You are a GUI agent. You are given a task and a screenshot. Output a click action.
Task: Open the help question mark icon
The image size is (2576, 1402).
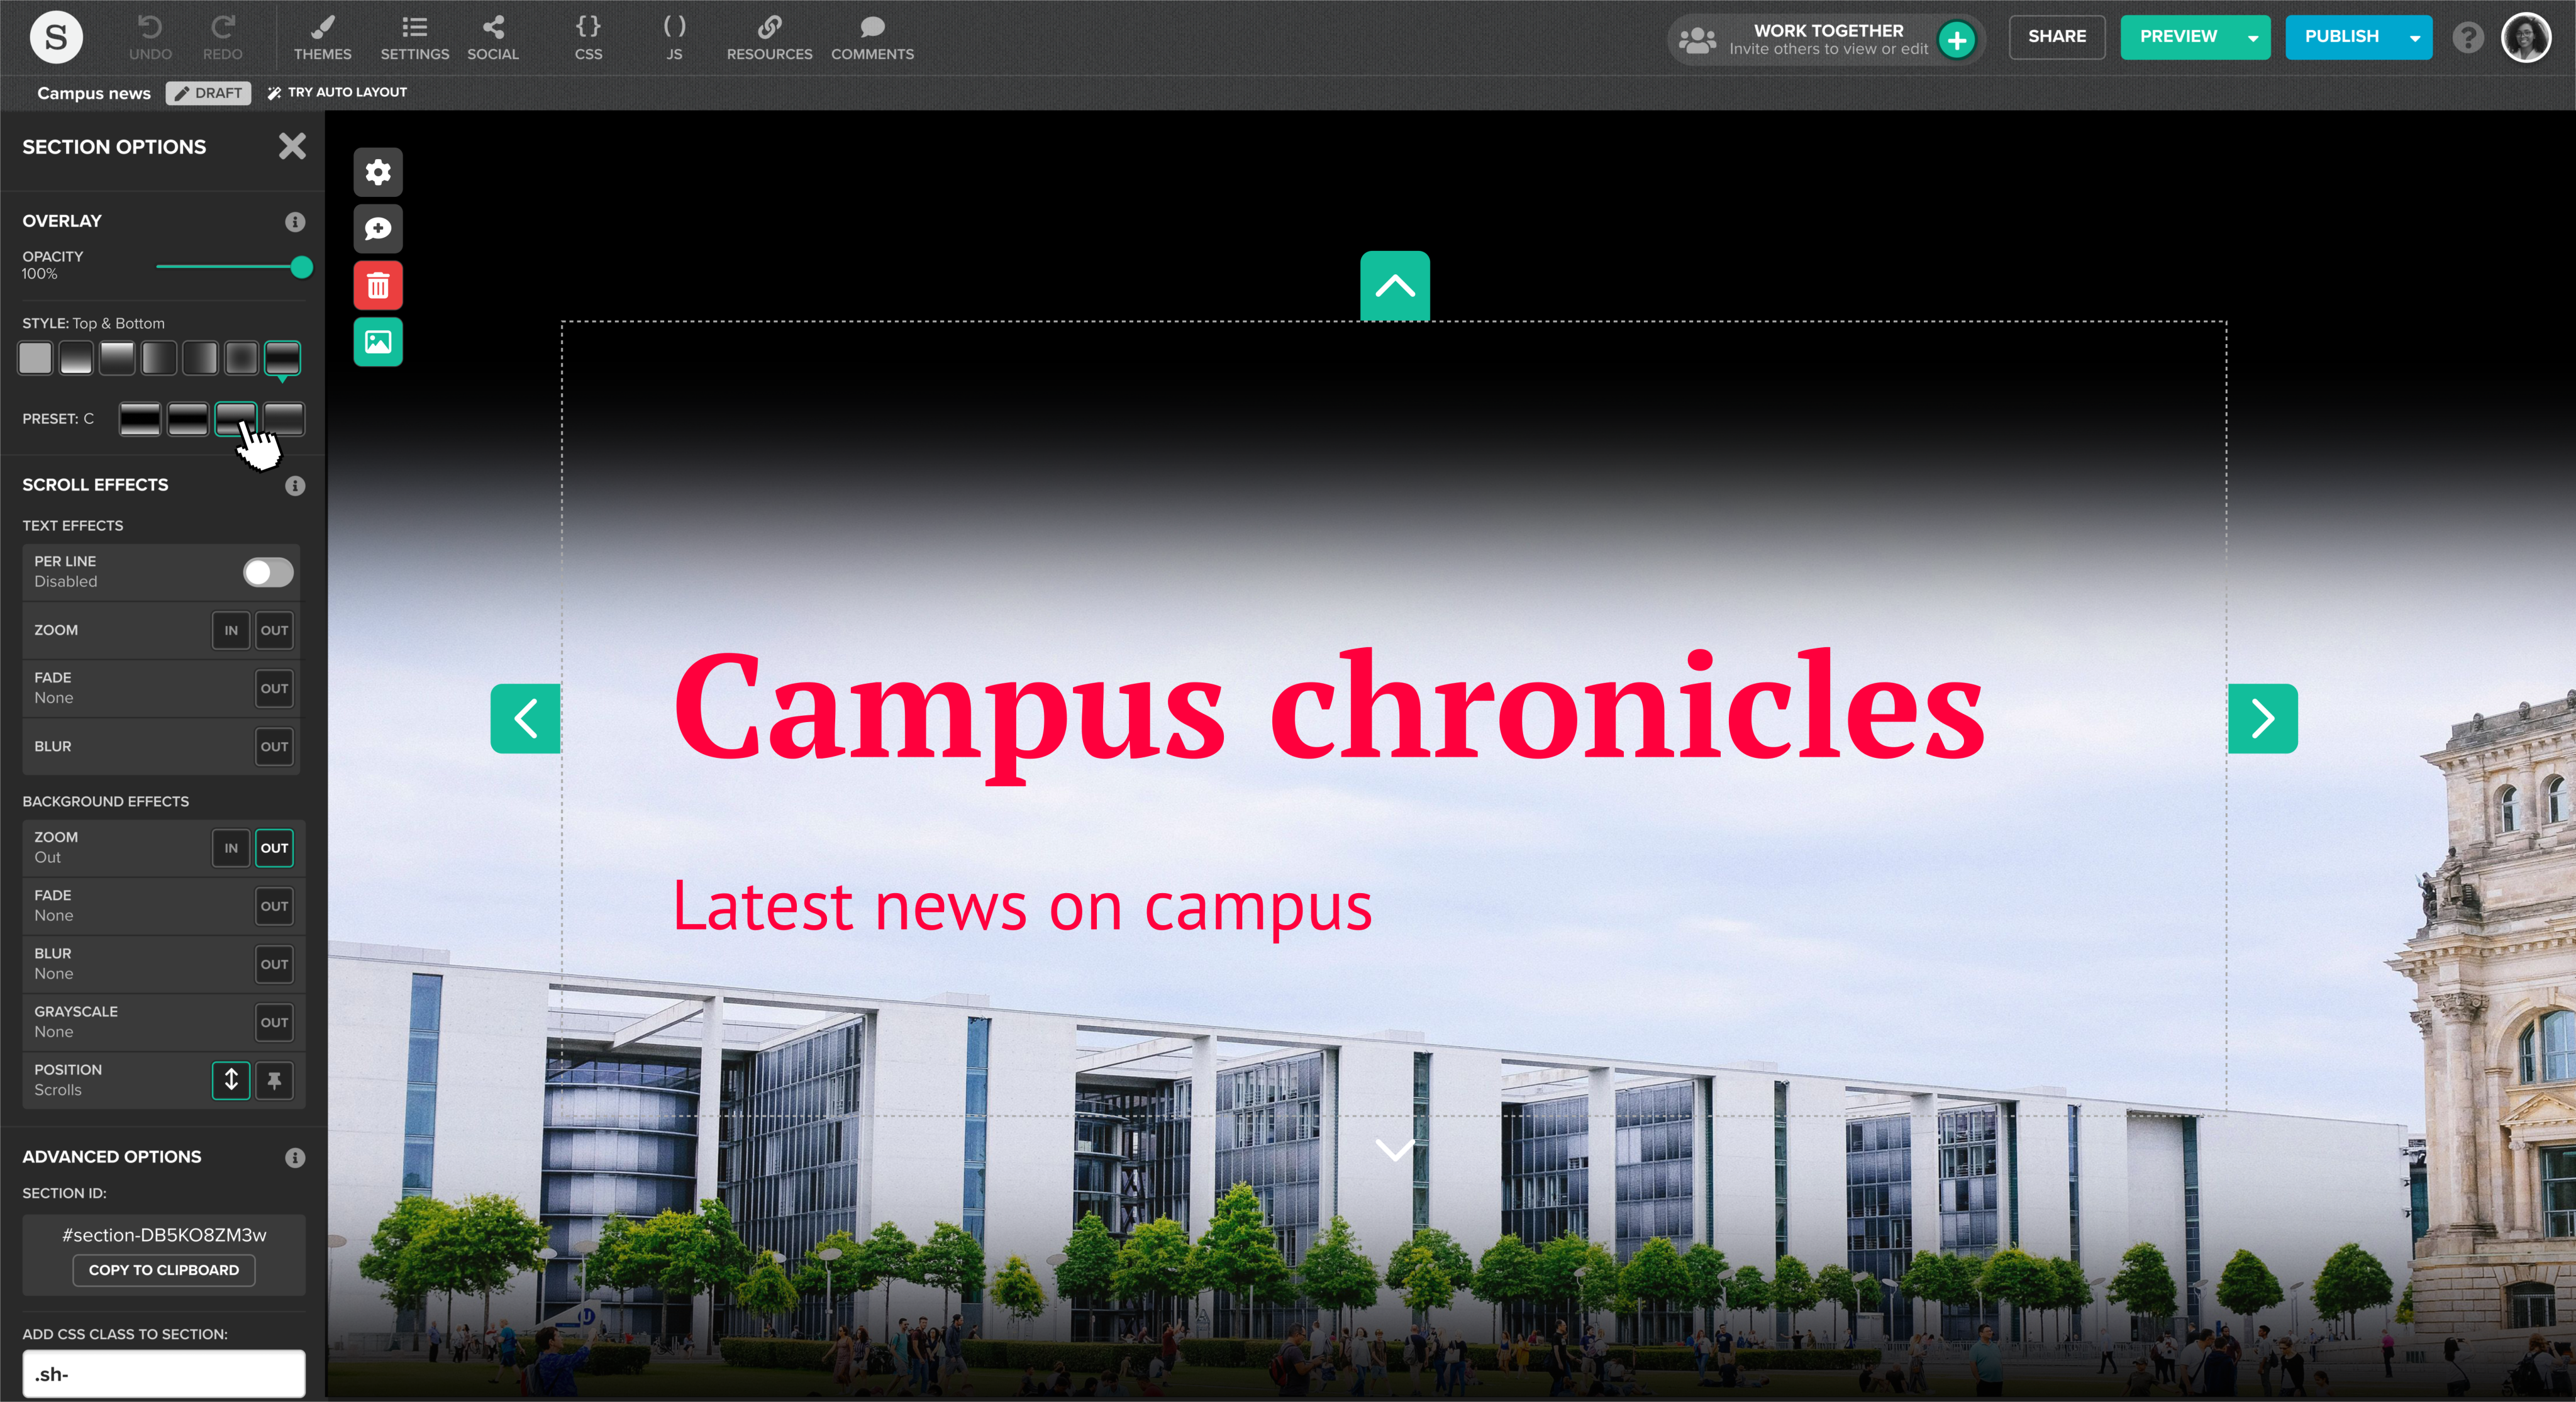click(x=2467, y=38)
